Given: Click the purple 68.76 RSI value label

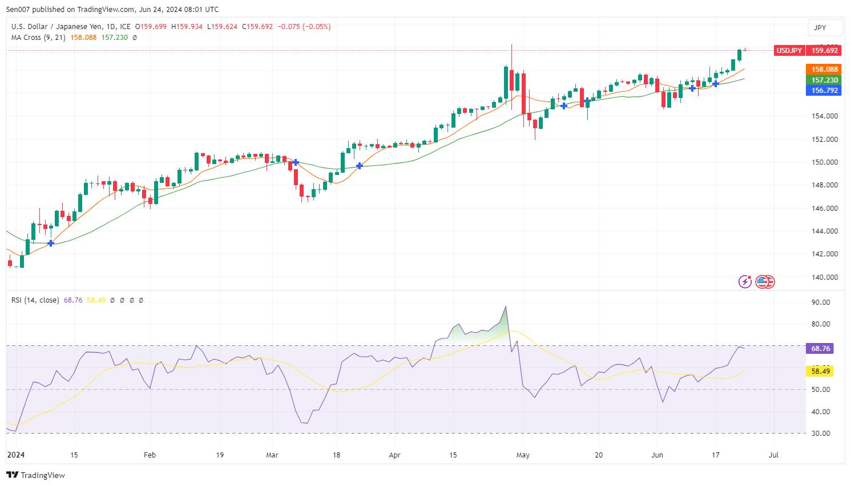Looking at the screenshot, I should [x=820, y=348].
